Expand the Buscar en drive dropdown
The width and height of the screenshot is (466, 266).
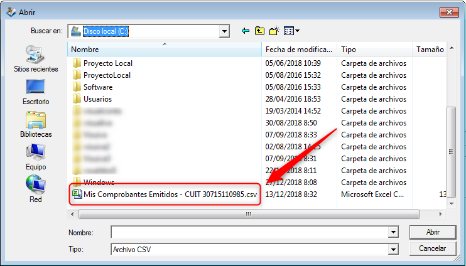pos(224,31)
